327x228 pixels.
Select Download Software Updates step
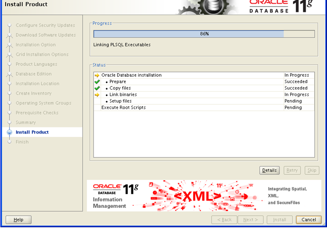46,35
